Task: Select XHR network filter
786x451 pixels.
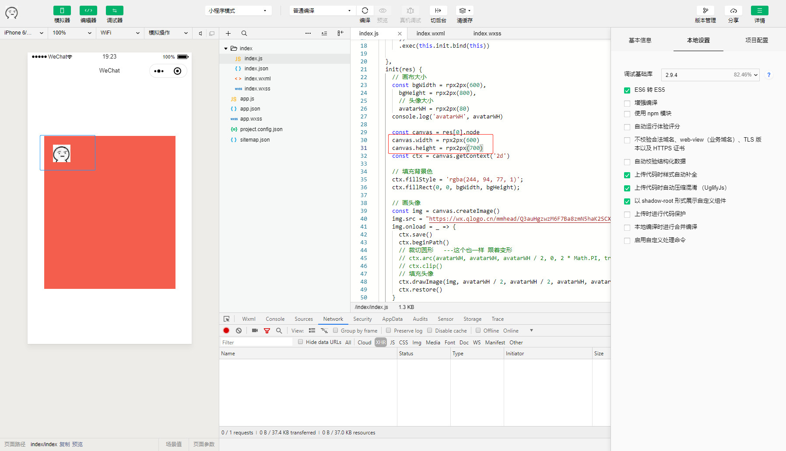Action: pyautogui.click(x=381, y=342)
